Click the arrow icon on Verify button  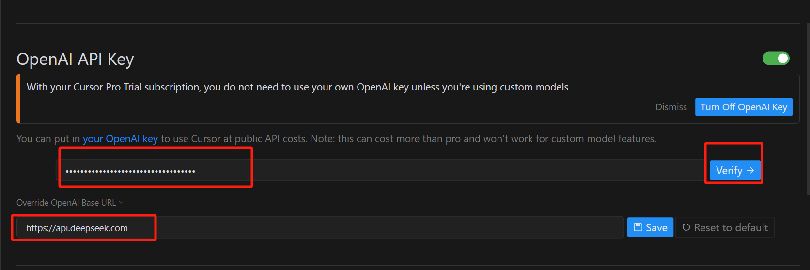(x=750, y=170)
